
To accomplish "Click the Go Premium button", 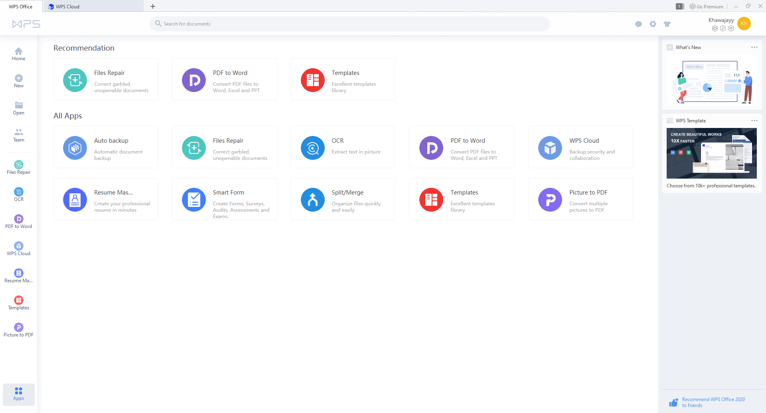I will (x=707, y=6).
